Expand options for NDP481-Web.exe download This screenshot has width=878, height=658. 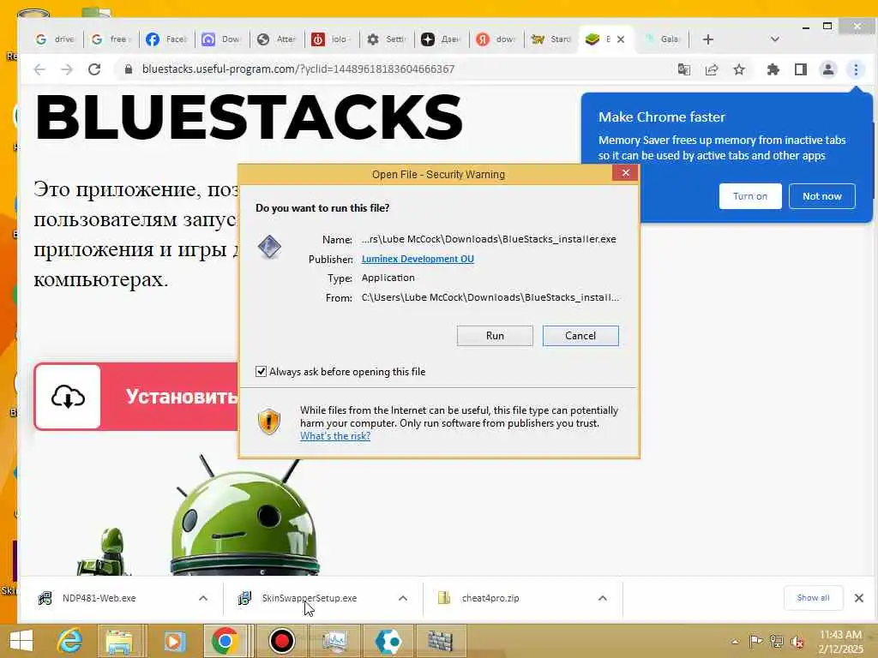(x=203, y=598)
